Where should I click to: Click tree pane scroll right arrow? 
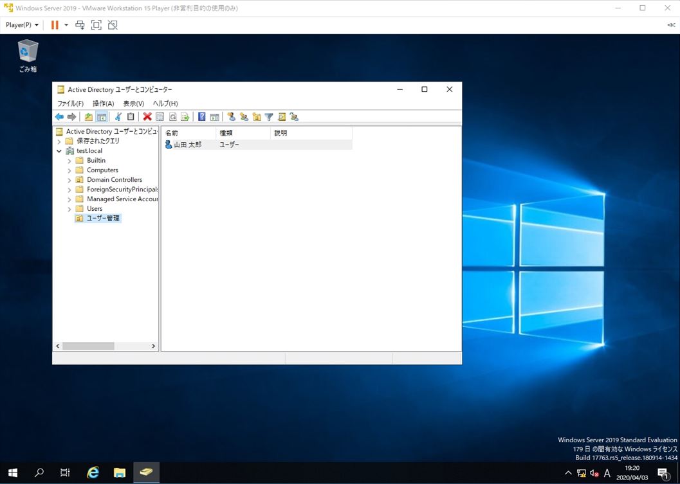click(x=153, y=346)
